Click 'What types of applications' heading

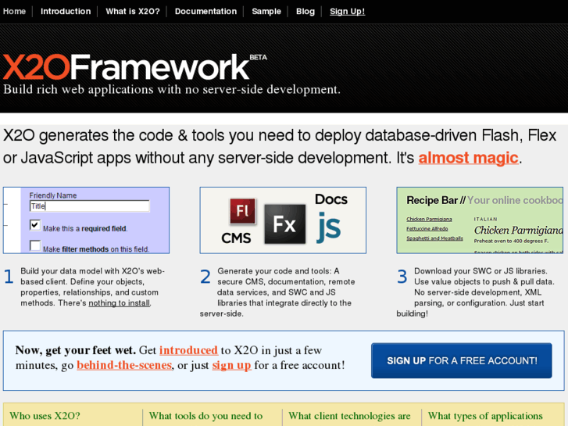pyautogui.click(x=485, y=416)
